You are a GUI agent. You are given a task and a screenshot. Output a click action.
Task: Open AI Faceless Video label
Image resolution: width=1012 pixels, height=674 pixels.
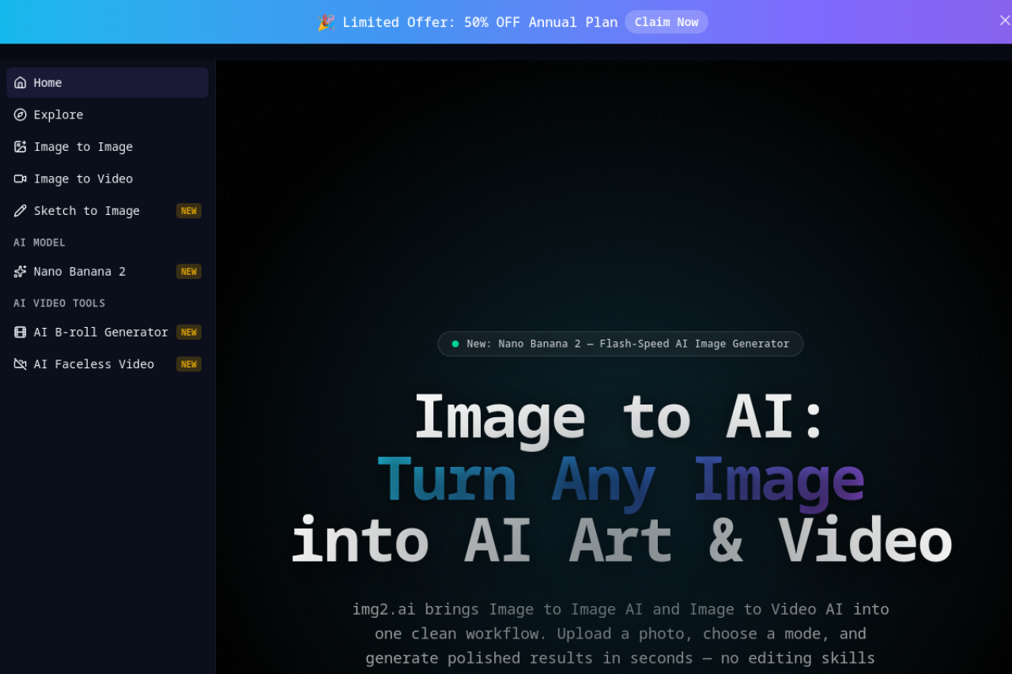point(93,364)
